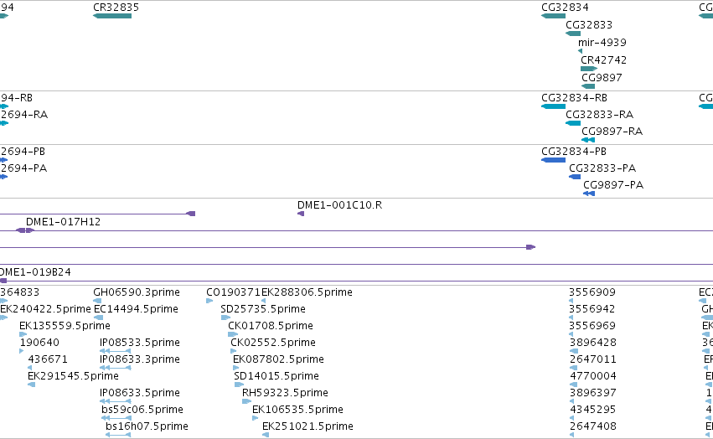This screenshot has height=439, width=713.
Task: Select the DME1-017H12 clone feature
Action: 25,230
